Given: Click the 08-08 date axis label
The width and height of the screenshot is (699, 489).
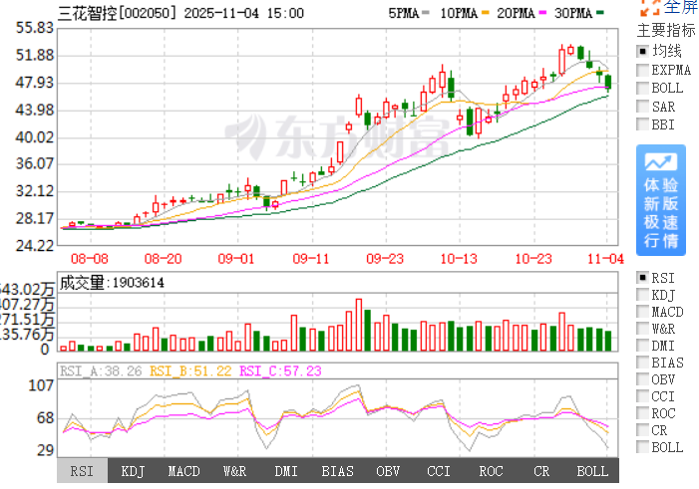Looking at the screenshot, I should point(89,259).
